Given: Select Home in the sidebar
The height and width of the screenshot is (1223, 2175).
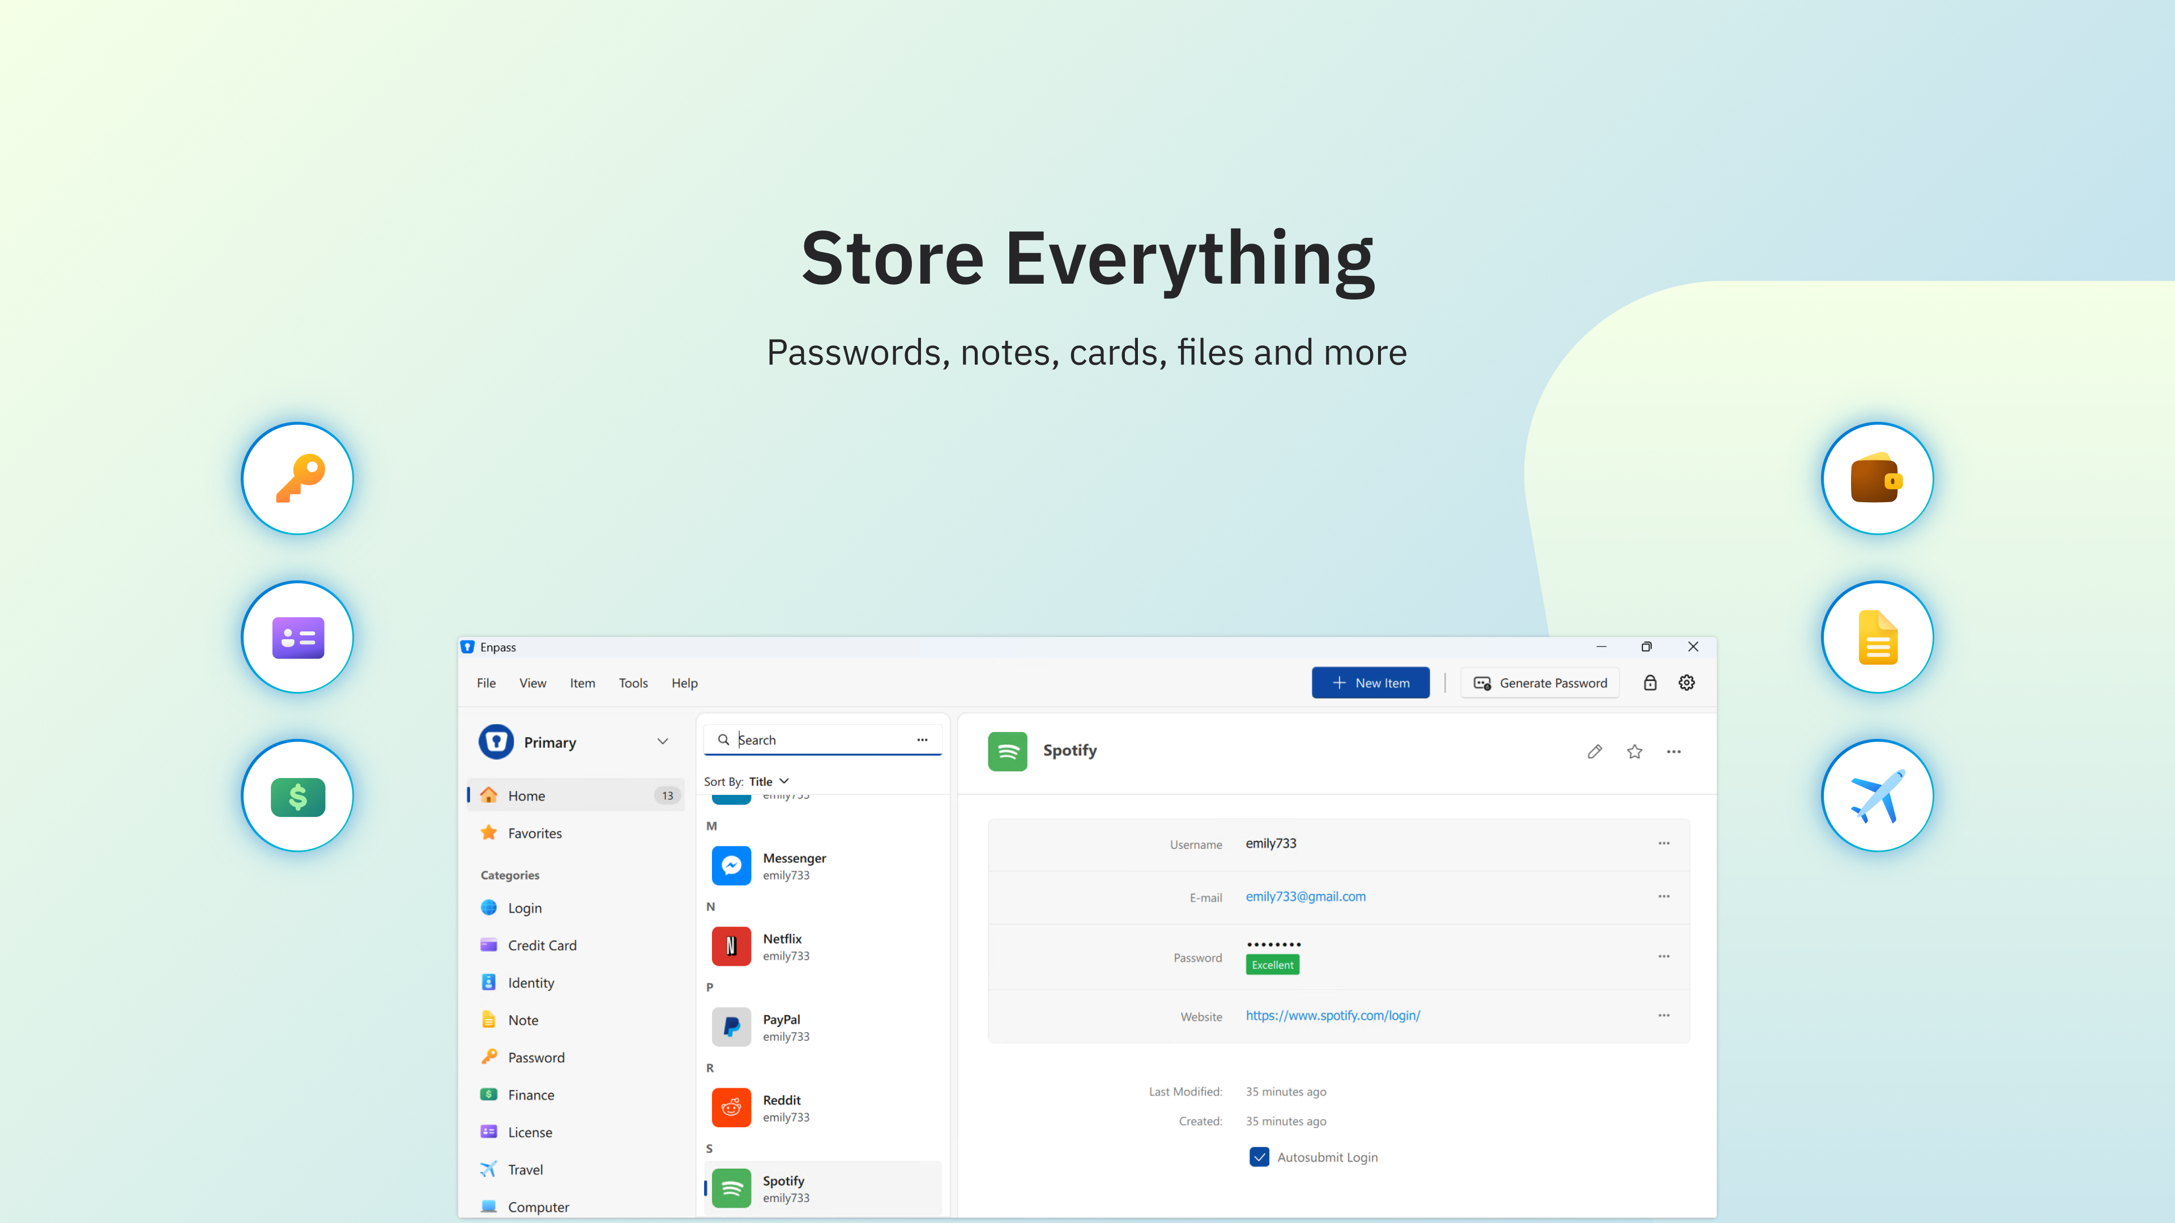Looking at the screenshot, I should (576, 795).
